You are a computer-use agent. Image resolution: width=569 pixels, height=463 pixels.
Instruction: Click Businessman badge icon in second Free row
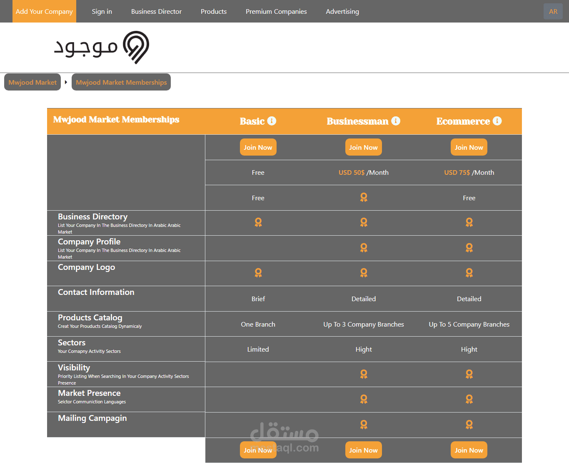(x=364, y=197)
